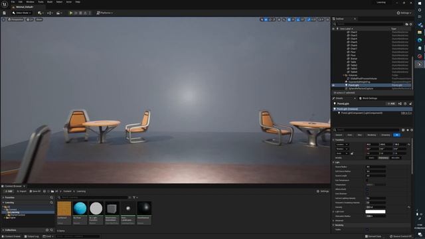Toggle scale snapping in viewport

click(309, 19)
